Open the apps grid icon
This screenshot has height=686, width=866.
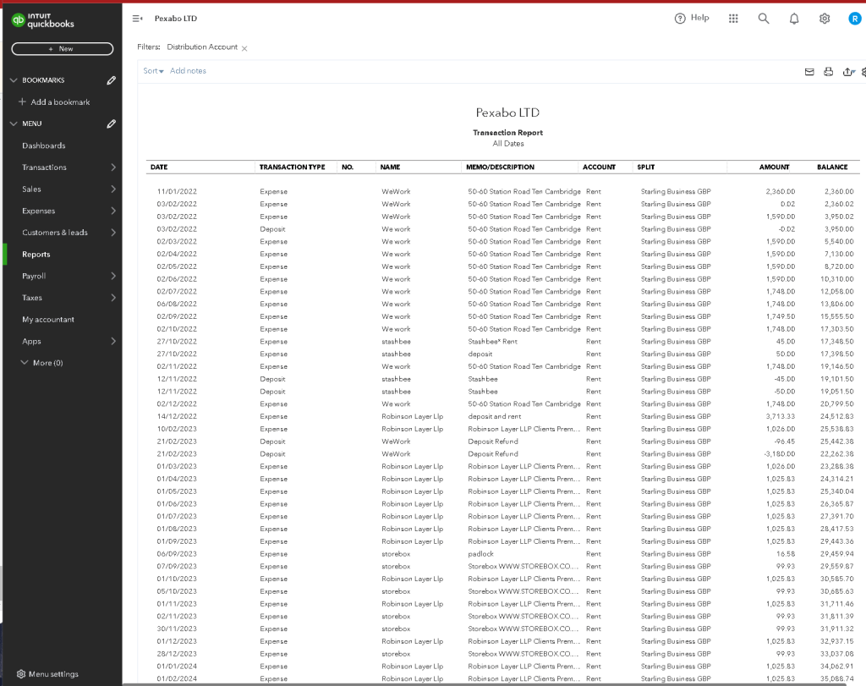[x=733, y=19]
